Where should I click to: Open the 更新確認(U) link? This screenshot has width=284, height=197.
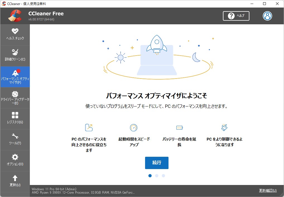pos(268,190)
